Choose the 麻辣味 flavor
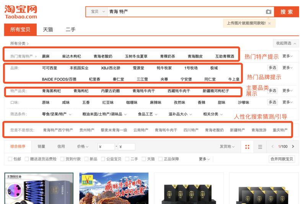Screen dimensions: 306x204 (x=156, y=103)
